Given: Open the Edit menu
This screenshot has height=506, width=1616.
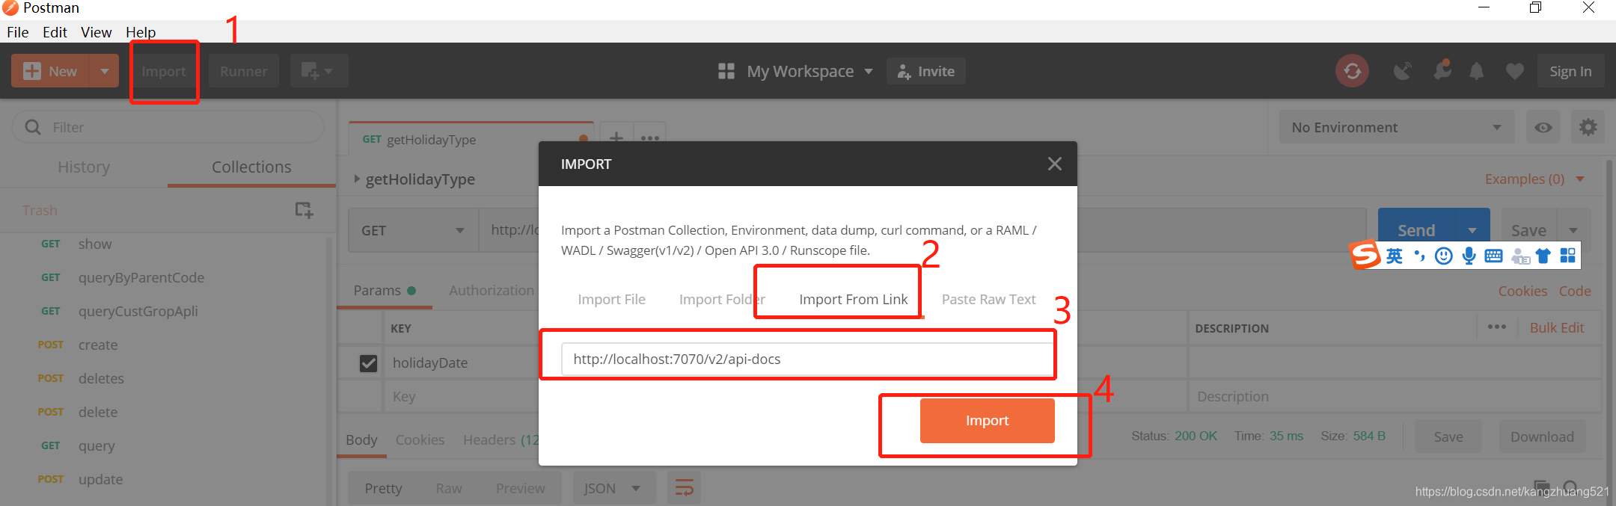Looking at the screenshot, I should click(55, 32).
